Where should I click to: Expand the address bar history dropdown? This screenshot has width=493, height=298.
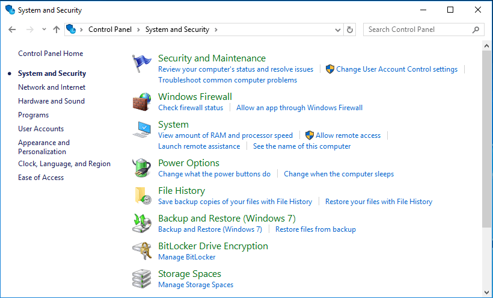[338, 30]
